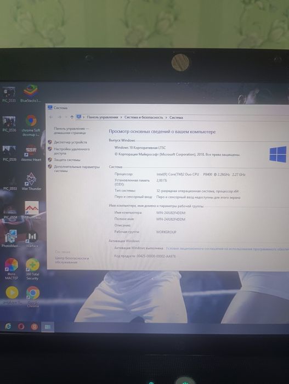Open Панель управления — домашняя страница link
This screenshot has height=384, width=289.
click(x=71, y=131)
